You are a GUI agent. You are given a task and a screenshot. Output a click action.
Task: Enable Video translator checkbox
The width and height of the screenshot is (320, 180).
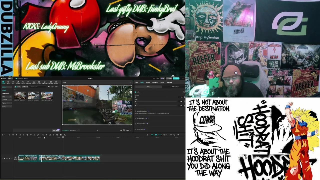pos(135,124)
